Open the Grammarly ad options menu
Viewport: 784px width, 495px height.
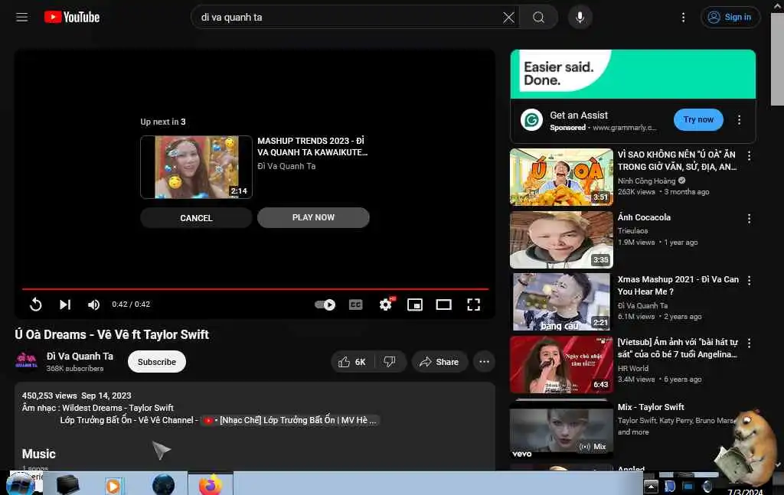739,120
